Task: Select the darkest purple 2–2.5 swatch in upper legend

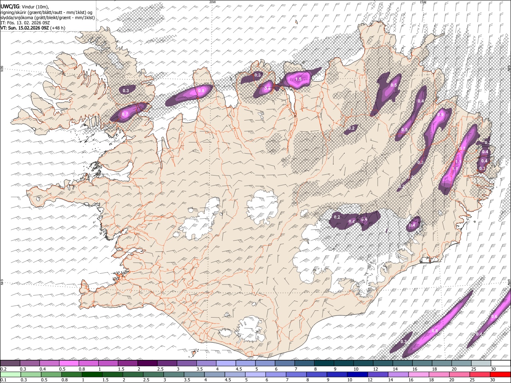Action: (147, 363)
